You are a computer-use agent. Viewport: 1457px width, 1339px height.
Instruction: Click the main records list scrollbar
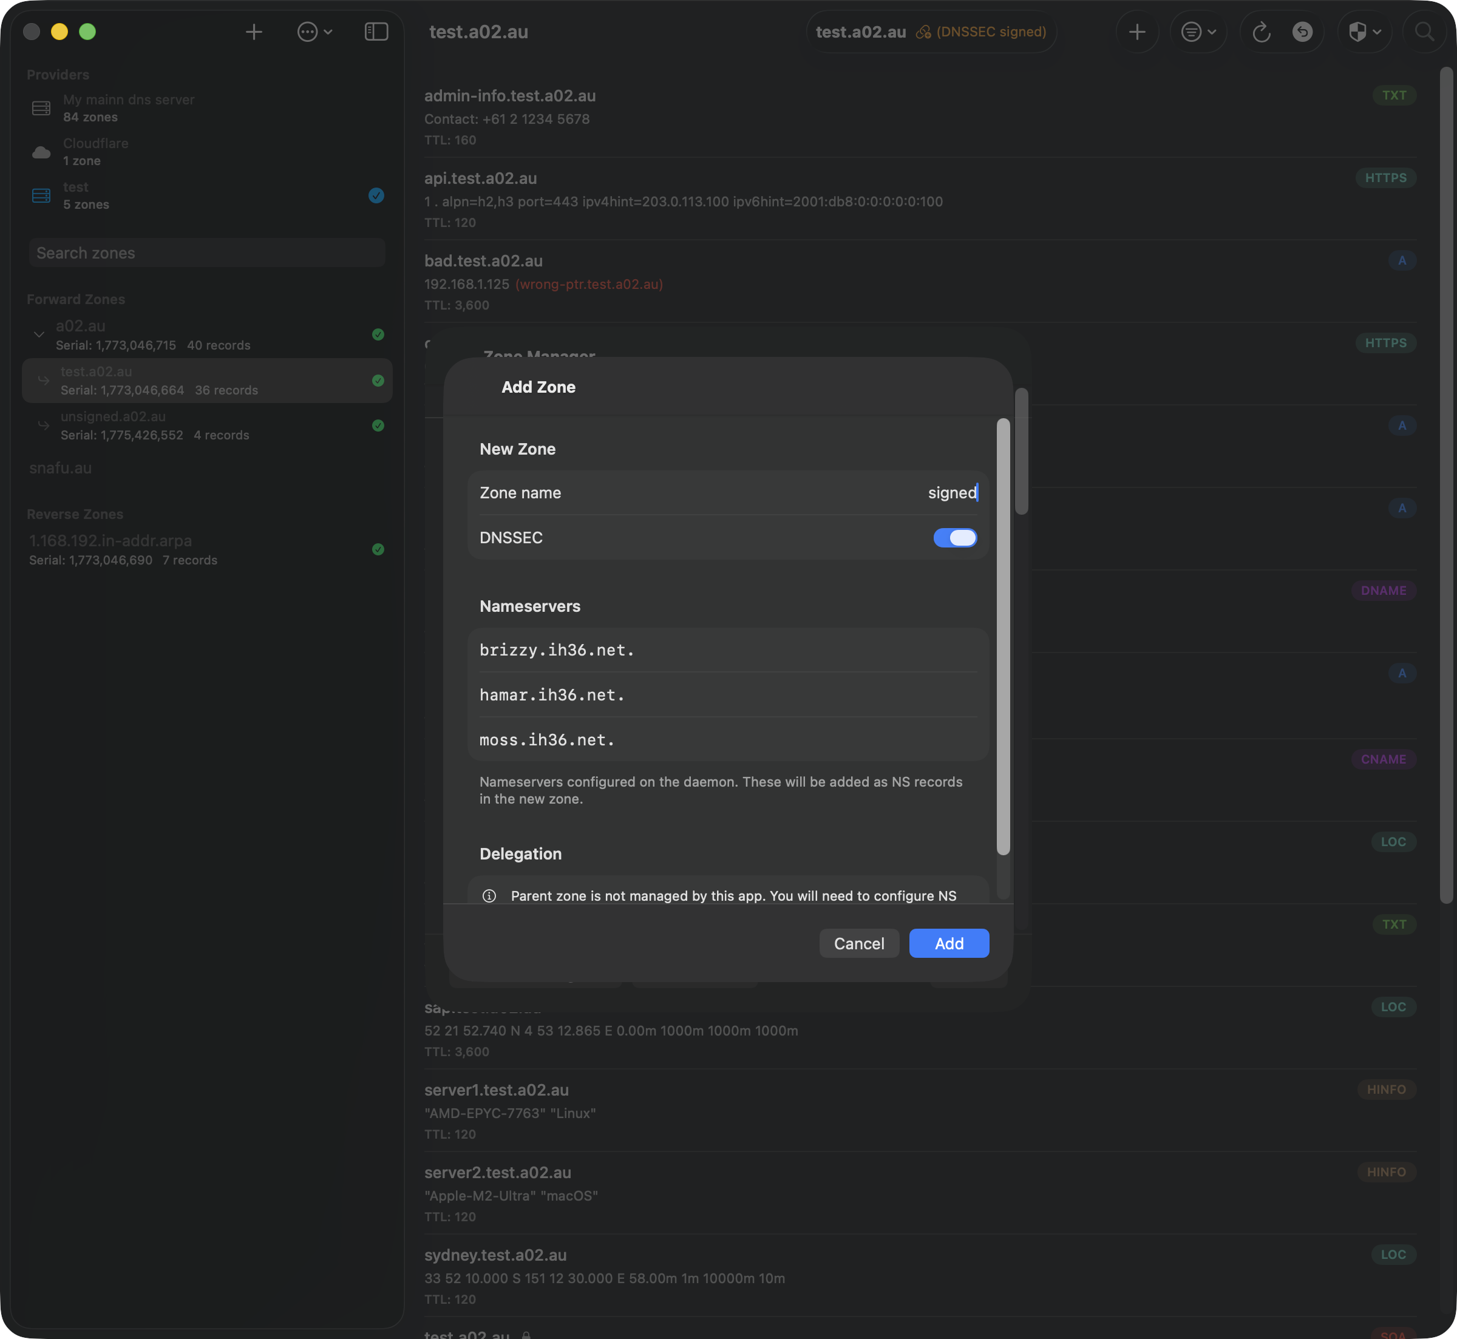pos(1445,486)
